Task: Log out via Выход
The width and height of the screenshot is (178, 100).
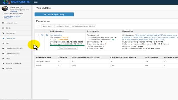Action: pos(9,69)
